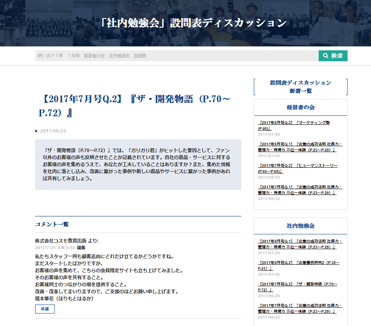Click the 設問表ディスカッション 新着一覧 heading
The image size is (371, 326).
point(300,87)
